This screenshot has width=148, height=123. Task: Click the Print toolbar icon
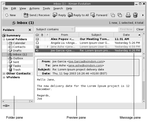point(128,15)
